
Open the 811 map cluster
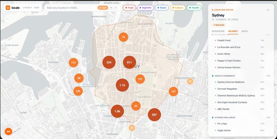[x=129, y=62]
